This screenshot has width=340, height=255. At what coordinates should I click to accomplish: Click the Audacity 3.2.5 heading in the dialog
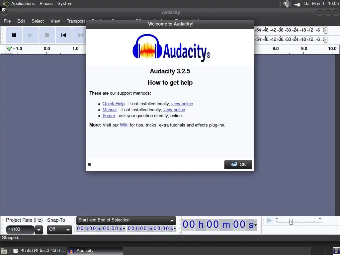pos(170,71)
